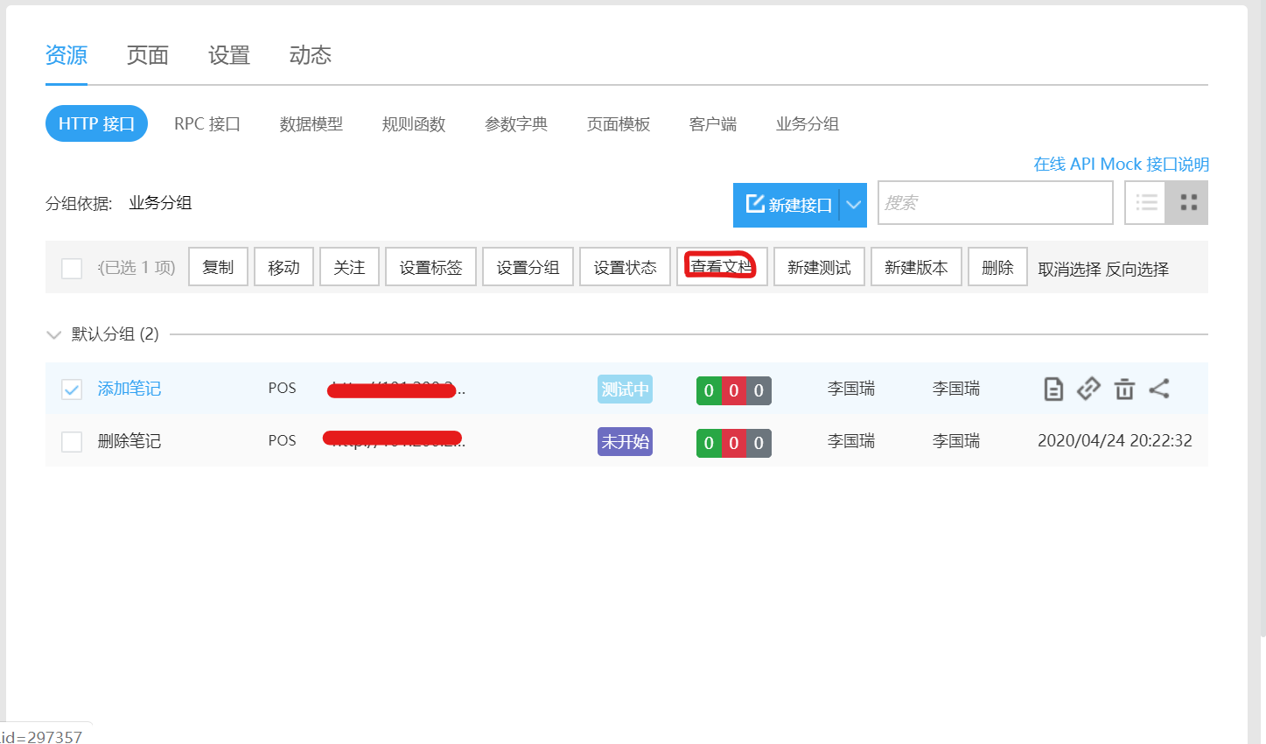This screenshot has width=1266, height=744.
Task: Select 规则函数 sub-tab
Action: tap(414, 123)
